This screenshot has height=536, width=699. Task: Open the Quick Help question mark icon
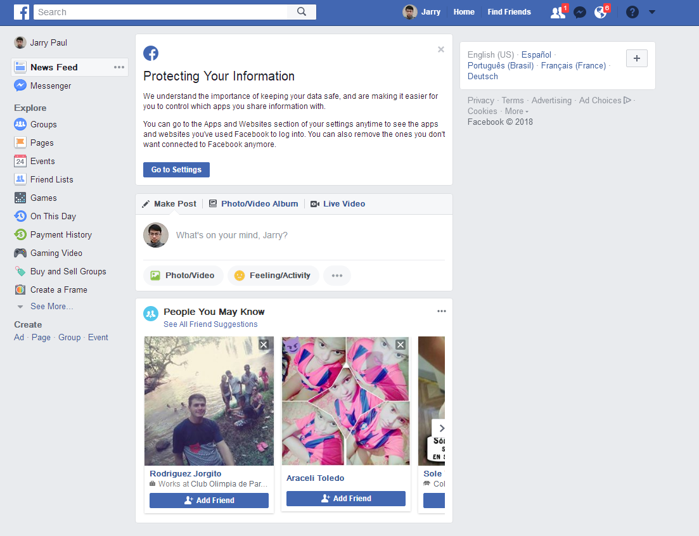click(632, 12)
